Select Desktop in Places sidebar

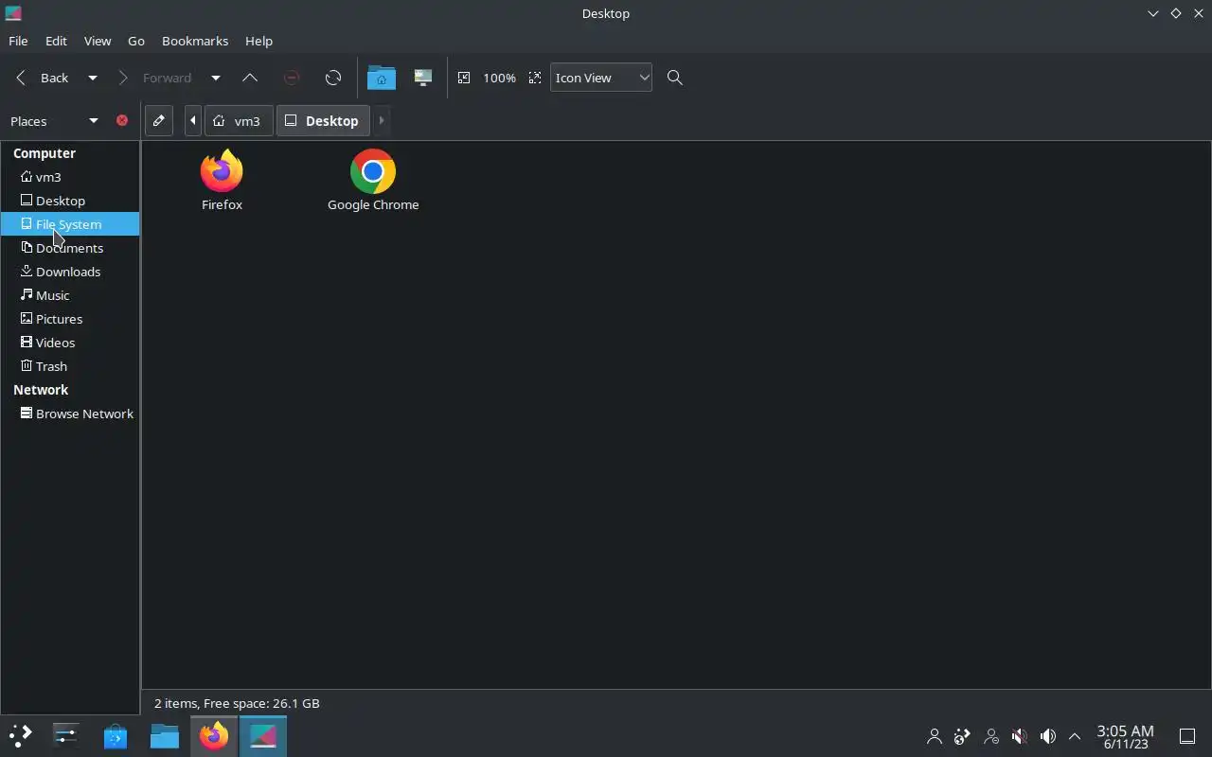(70, 201)
